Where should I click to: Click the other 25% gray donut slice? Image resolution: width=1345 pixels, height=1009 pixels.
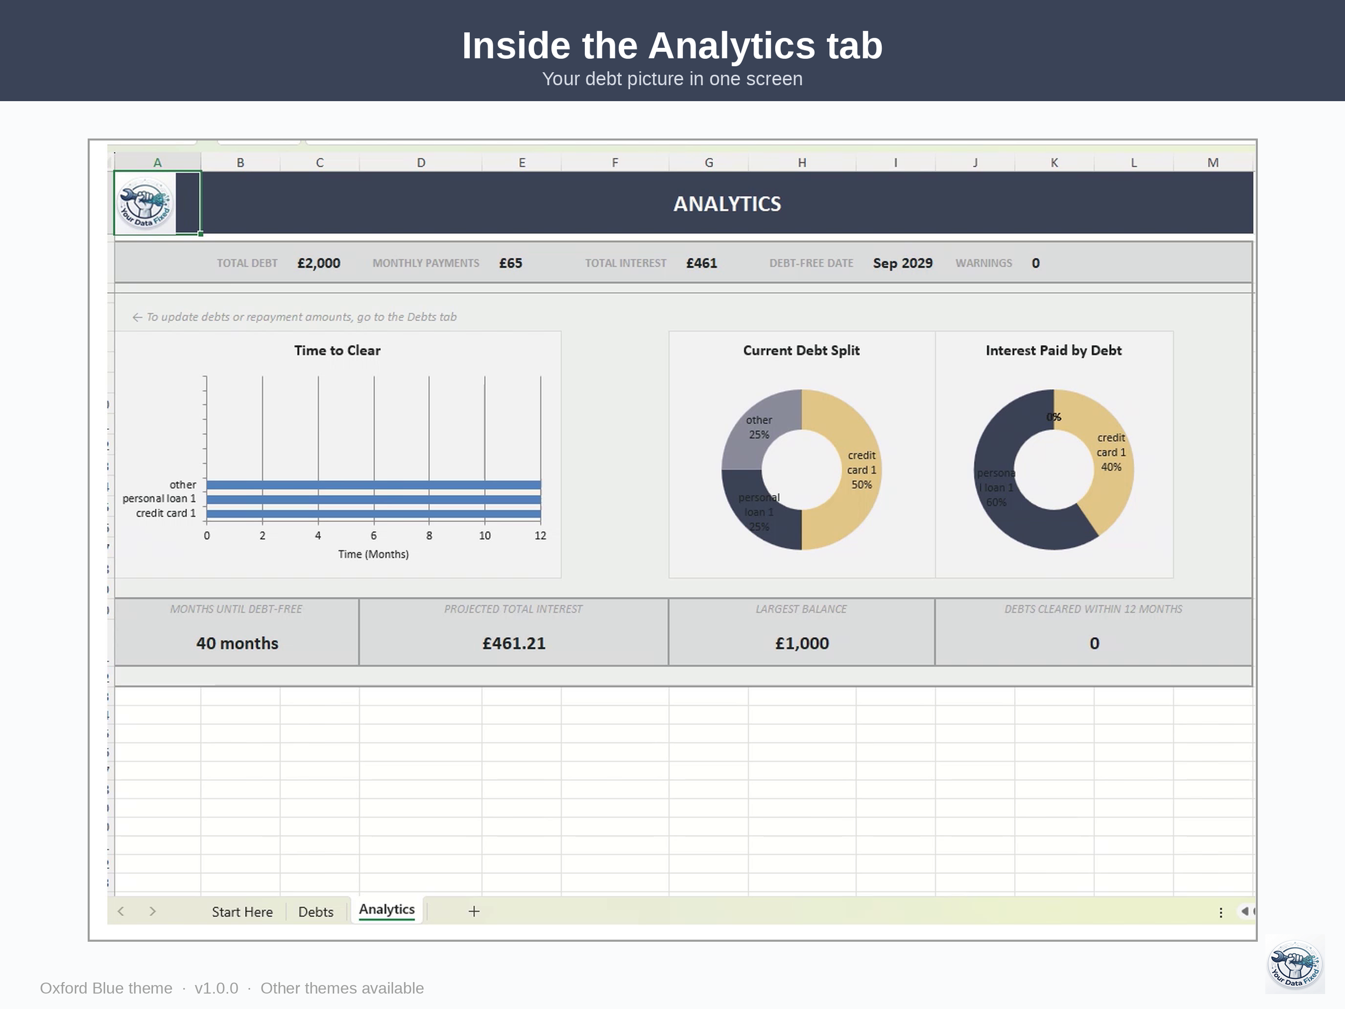click(x=759, y=428)
